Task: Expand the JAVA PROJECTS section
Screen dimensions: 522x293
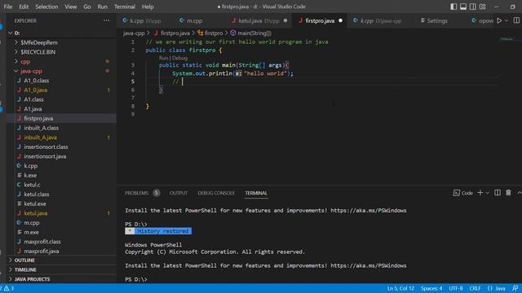Action: click(x=61, y=279)
